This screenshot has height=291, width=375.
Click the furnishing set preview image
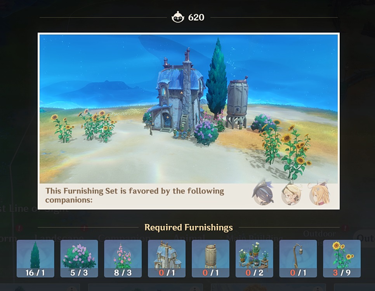(x=189, y=109)
